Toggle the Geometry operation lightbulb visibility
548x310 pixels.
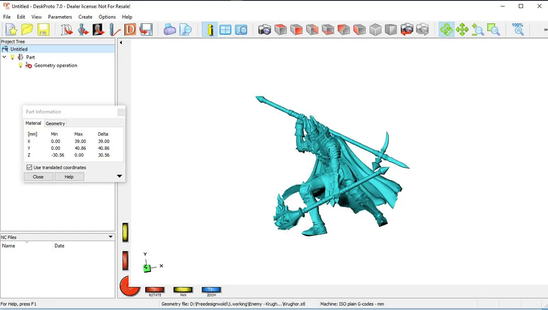pyautogui.click(x=20, y=65)
